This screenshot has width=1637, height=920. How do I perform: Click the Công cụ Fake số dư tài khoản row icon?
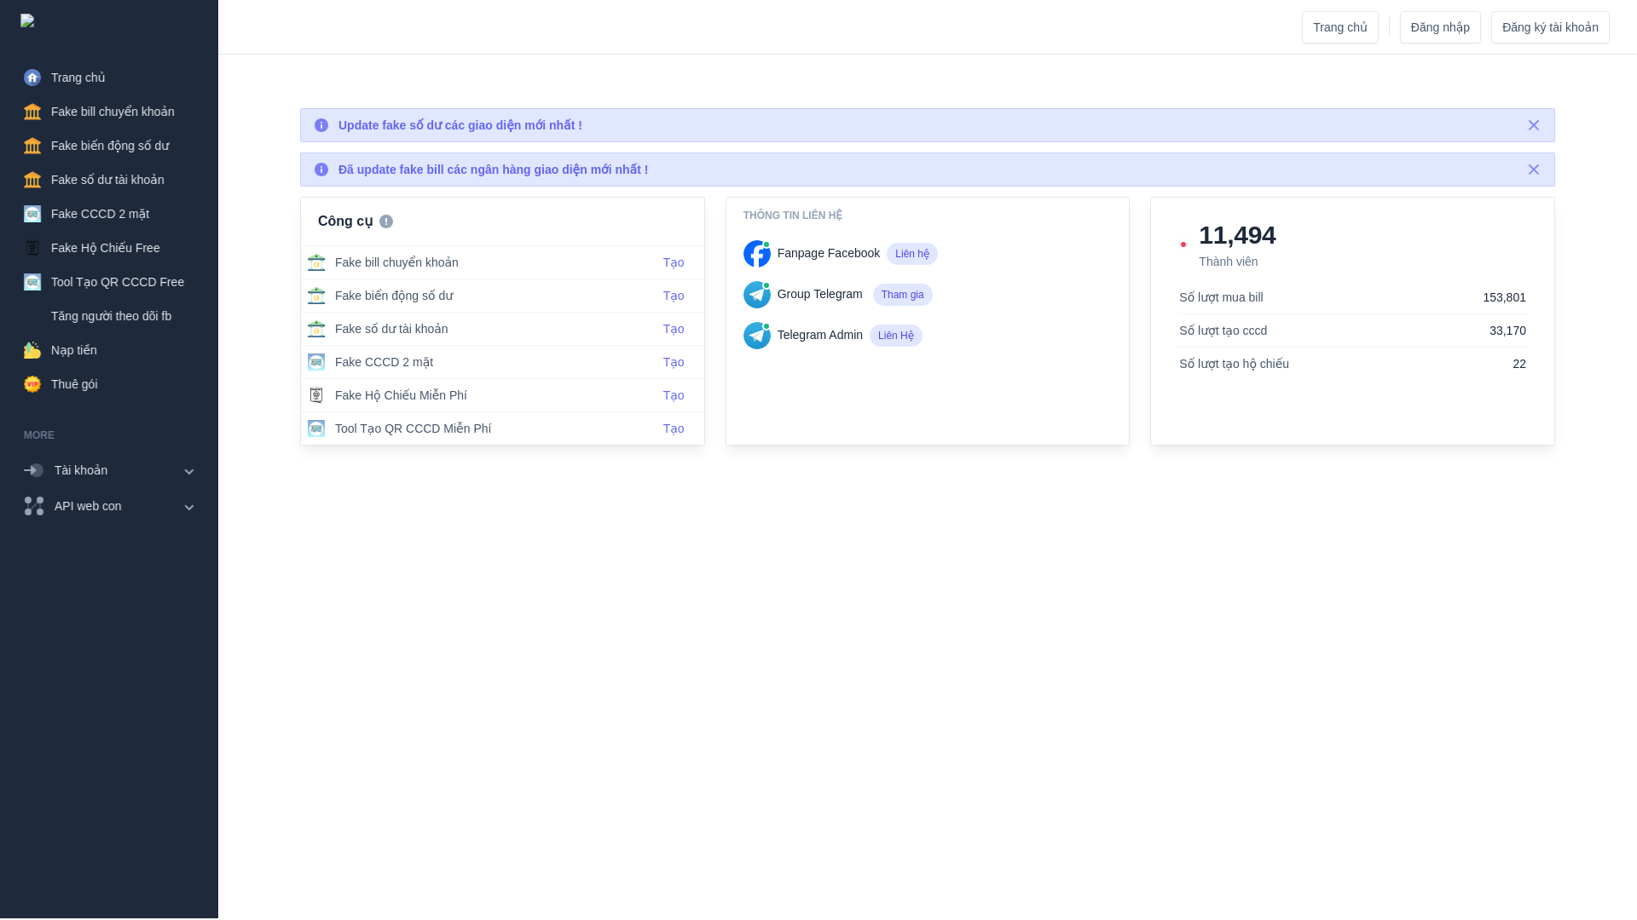pyautogui.click(x=316, y=329)
